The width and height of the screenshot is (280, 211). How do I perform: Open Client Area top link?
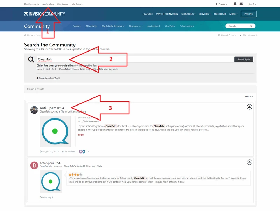coord(63,4)
